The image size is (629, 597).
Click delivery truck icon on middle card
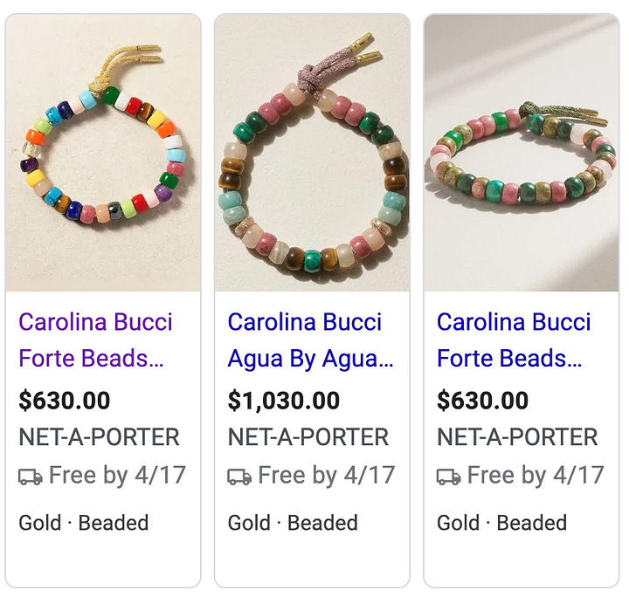pos(239,477)
